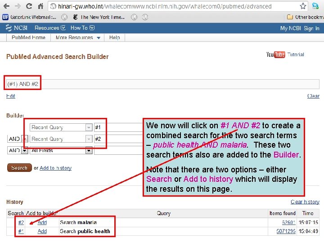This screenshot has height=243, width=324.
Task: Click the browser extension icon beside the star
Action: click(315, 6)
